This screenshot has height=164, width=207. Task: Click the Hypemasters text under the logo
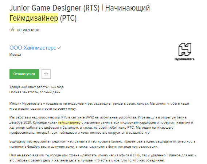pos(184,59)
